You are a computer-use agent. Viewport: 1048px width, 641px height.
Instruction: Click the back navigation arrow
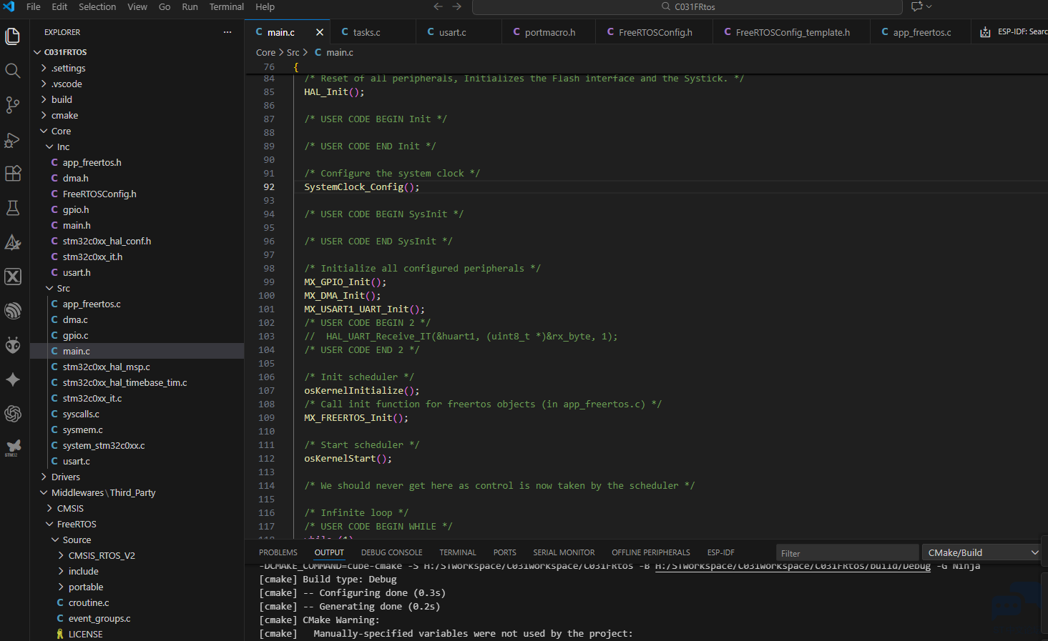(x=438, y=6)
